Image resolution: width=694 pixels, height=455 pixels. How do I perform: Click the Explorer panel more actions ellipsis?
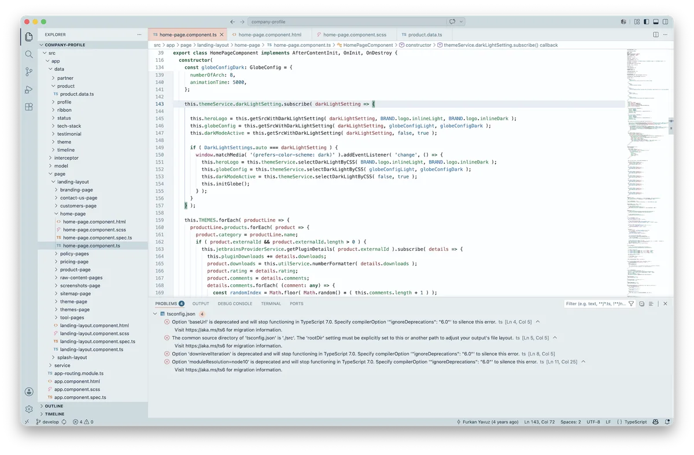pyautogui.click(x=139, y=35)
